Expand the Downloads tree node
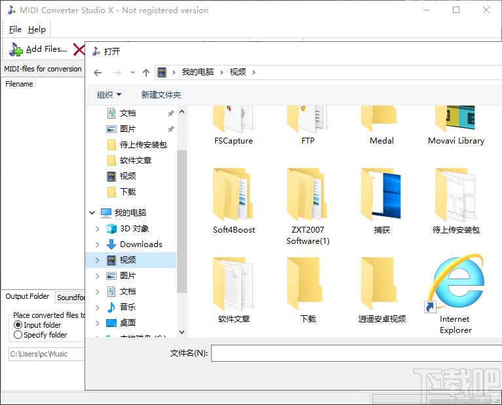Screen dimensions: 502x405 98,244
